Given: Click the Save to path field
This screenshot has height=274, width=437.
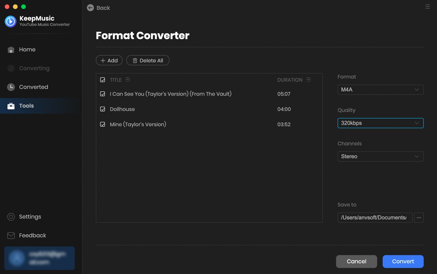Looking at the screenshot, I should [x=375, y=218].
